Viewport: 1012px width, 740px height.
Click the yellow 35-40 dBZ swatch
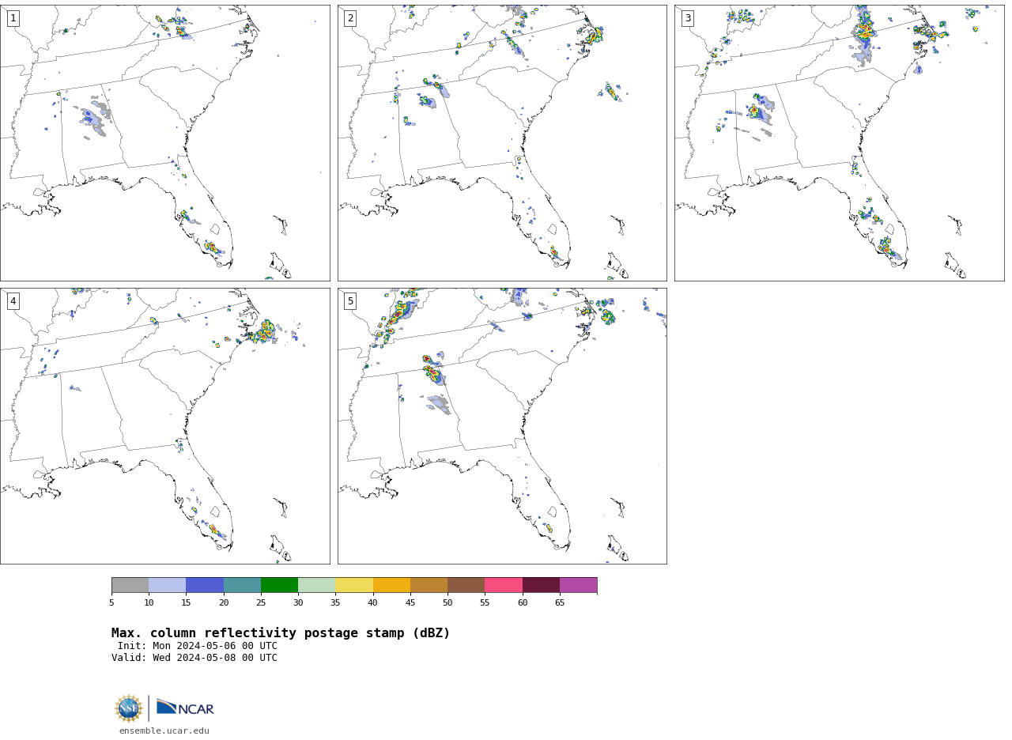click(354, 585)
